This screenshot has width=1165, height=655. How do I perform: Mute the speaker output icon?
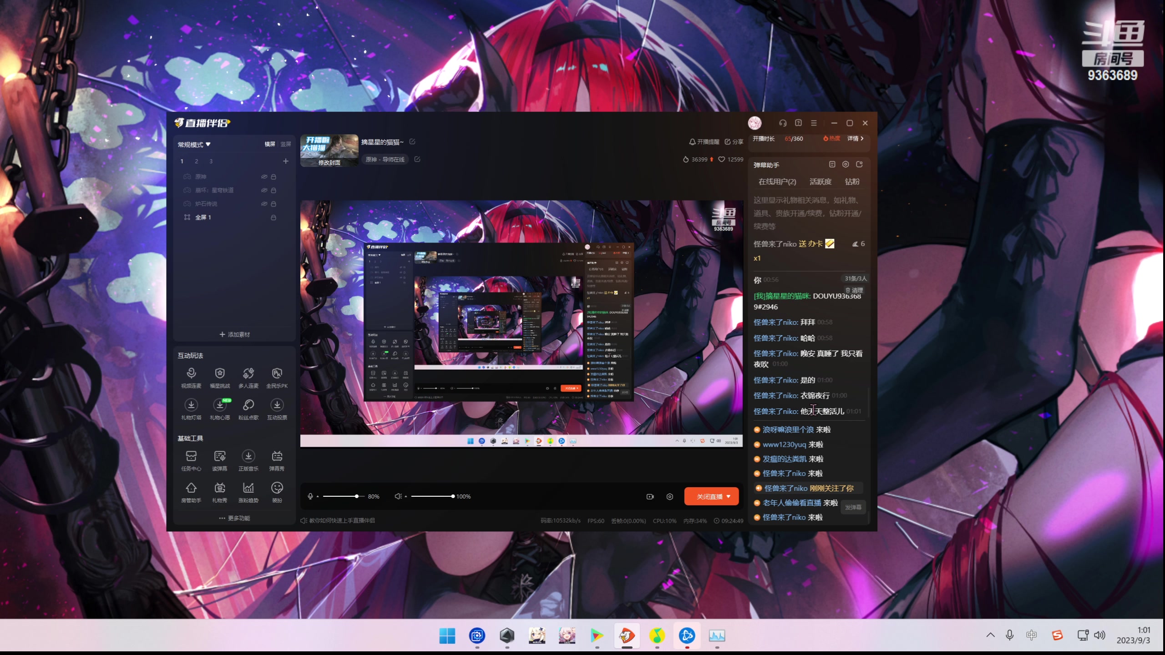point(398,496)
